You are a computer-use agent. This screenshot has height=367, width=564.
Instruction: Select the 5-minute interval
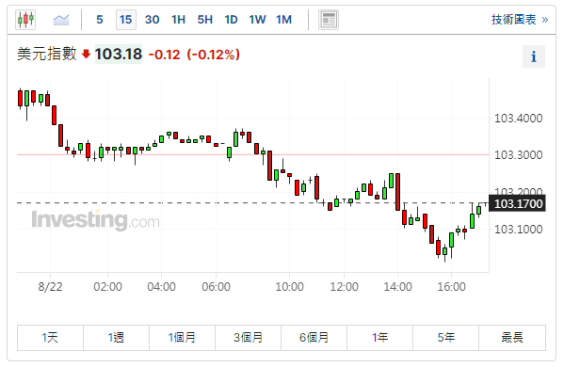(100, 20)
